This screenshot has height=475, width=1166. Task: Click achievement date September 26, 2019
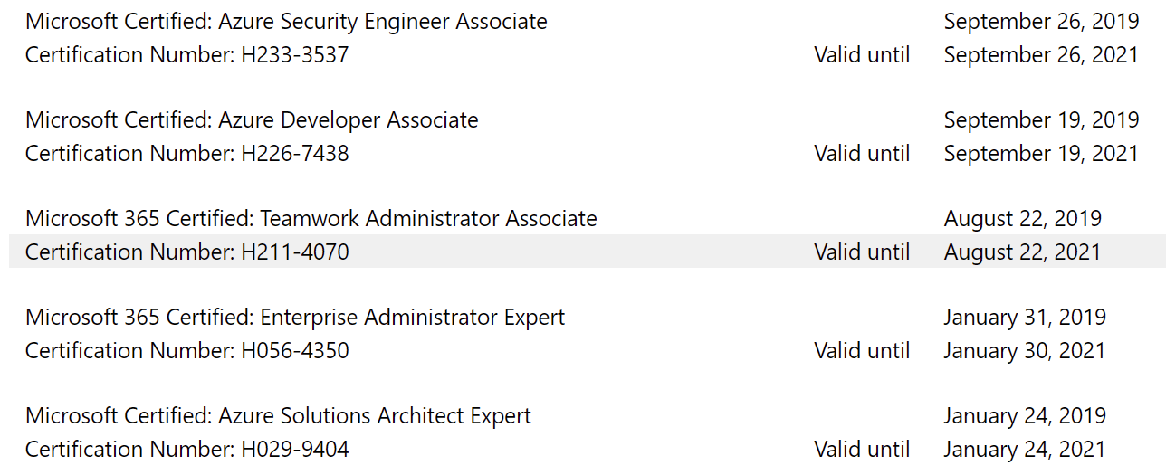click(1041, 22)
